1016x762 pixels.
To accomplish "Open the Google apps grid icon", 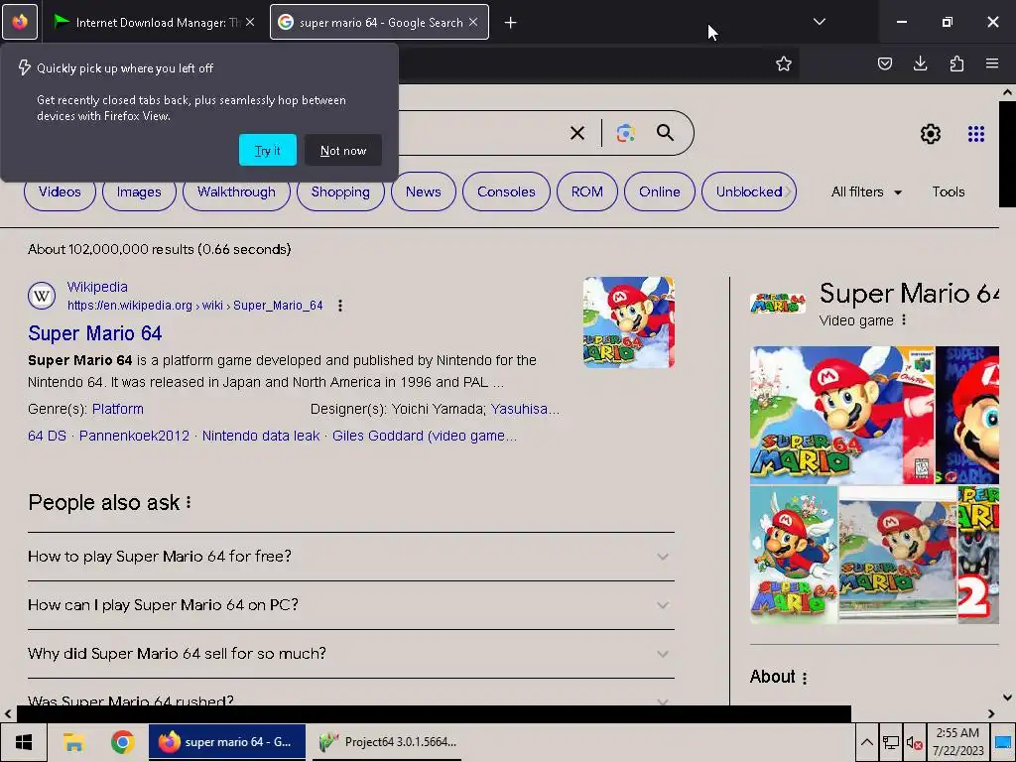I will point(976,134).
